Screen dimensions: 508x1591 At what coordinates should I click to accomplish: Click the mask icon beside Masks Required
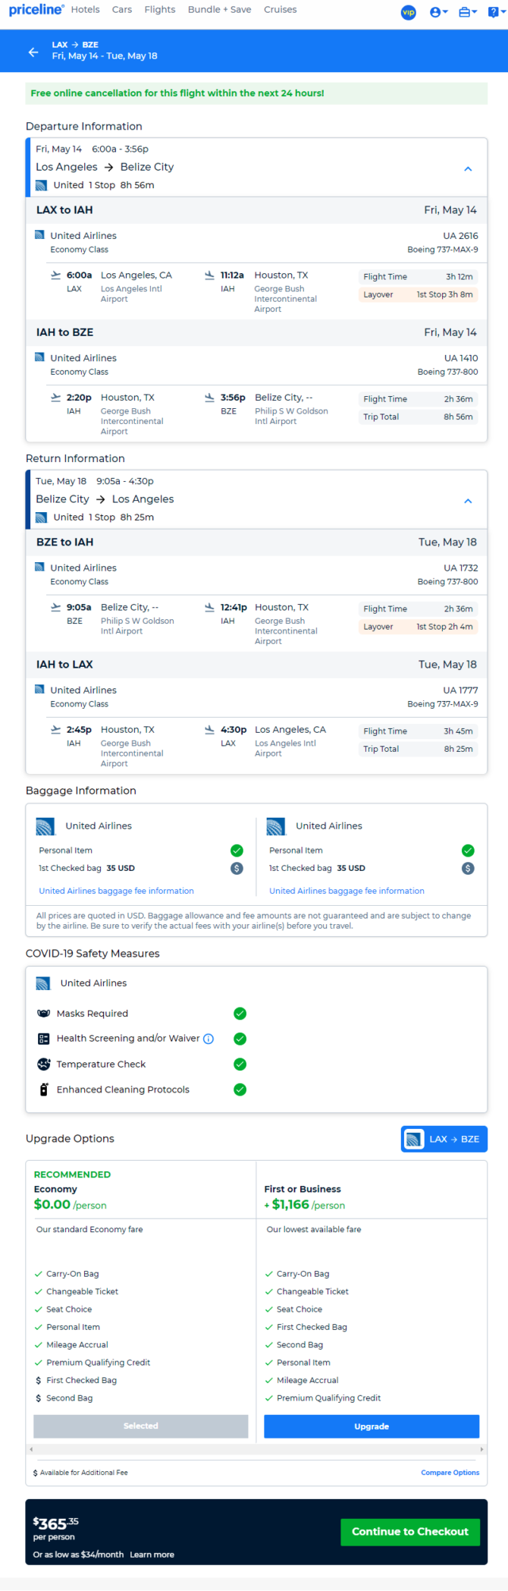coord(43,1014)
